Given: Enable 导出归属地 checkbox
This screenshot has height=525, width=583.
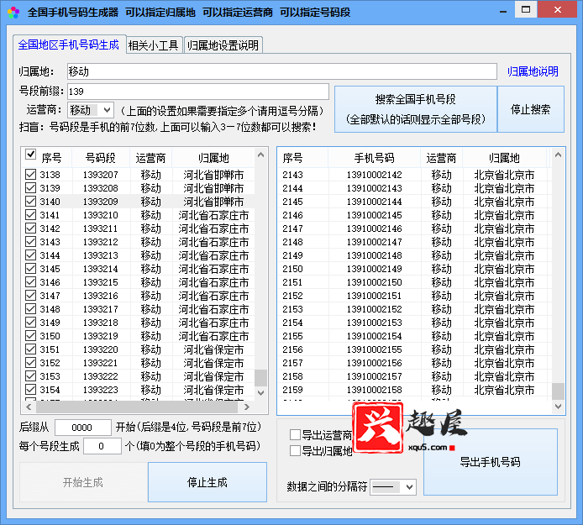Looking at the screenshot, I should pyautogui.click(x=295, y=450).
